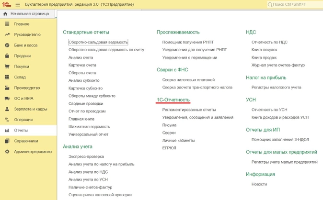The width and height of the screenshot is (323, 200).
Task: Open the Карточка субконто report
Action: 85,88
